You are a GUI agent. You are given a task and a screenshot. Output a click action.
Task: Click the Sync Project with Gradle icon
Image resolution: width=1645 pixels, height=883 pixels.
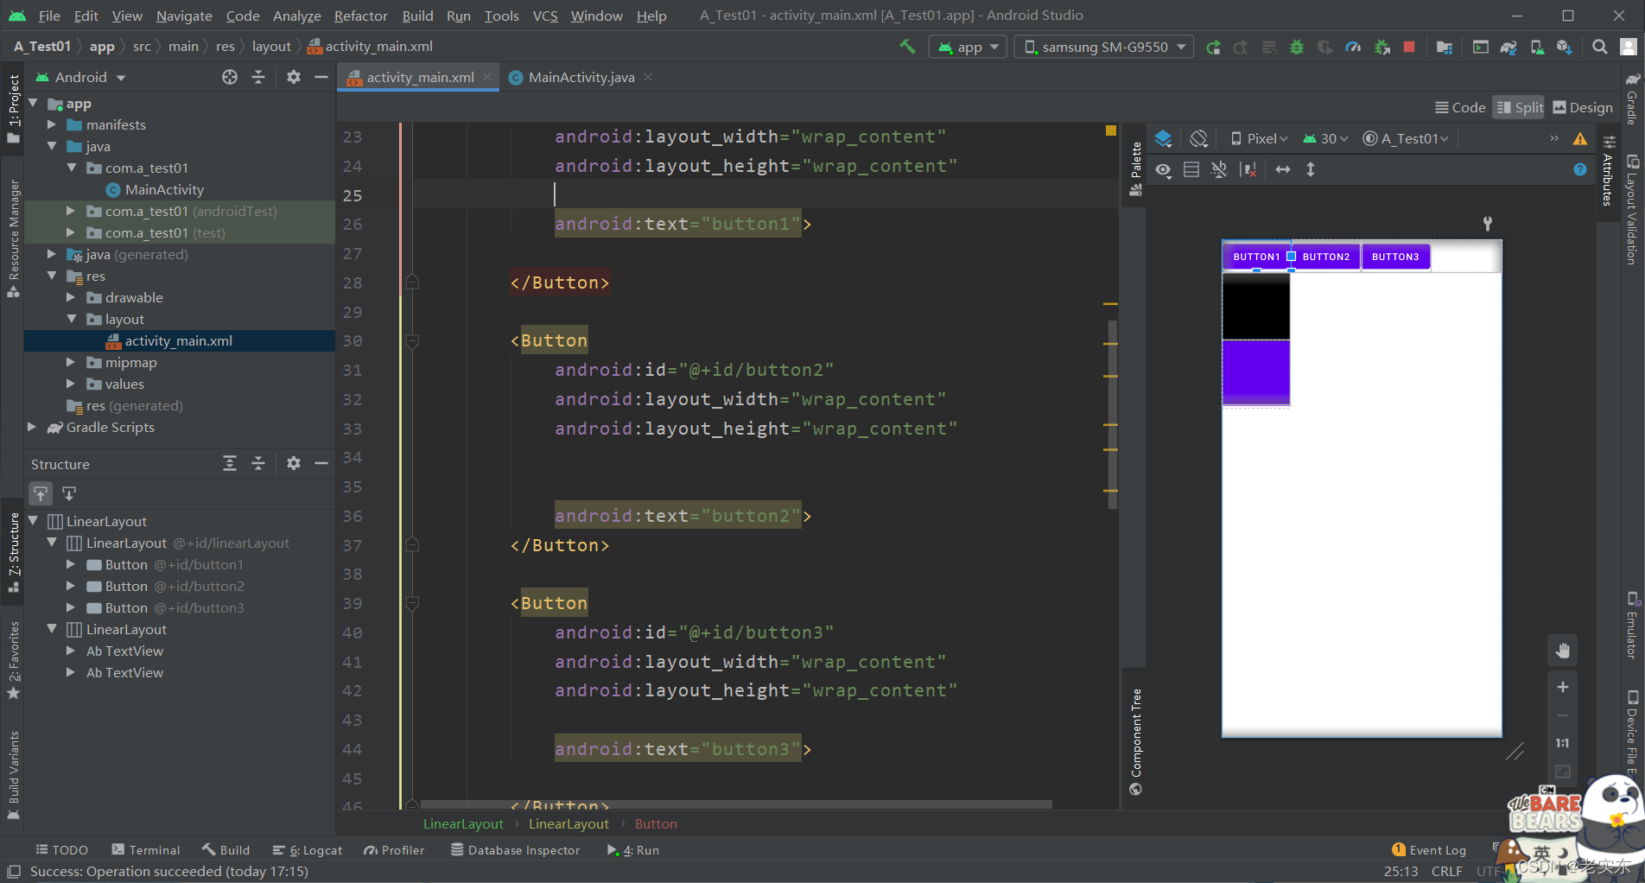tap(1509, 47)
